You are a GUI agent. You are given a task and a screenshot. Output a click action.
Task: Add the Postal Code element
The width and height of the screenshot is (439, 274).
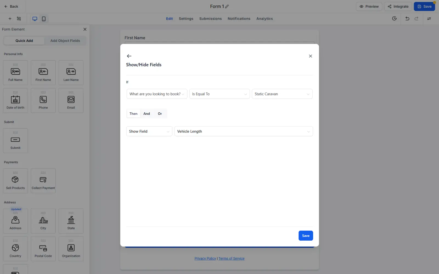43,249
